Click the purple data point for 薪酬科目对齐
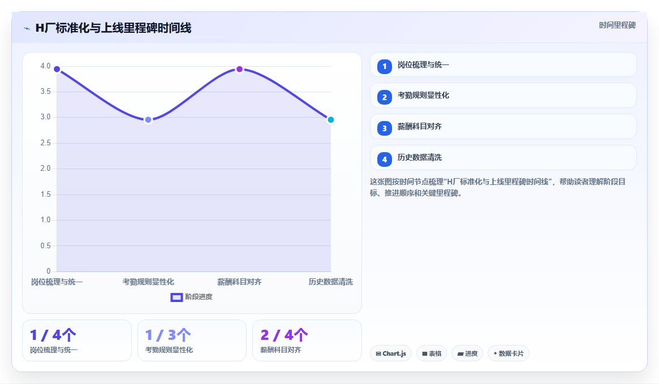This screenshot has height=384, width=659. pyautogui.click(x=240, y=69)
